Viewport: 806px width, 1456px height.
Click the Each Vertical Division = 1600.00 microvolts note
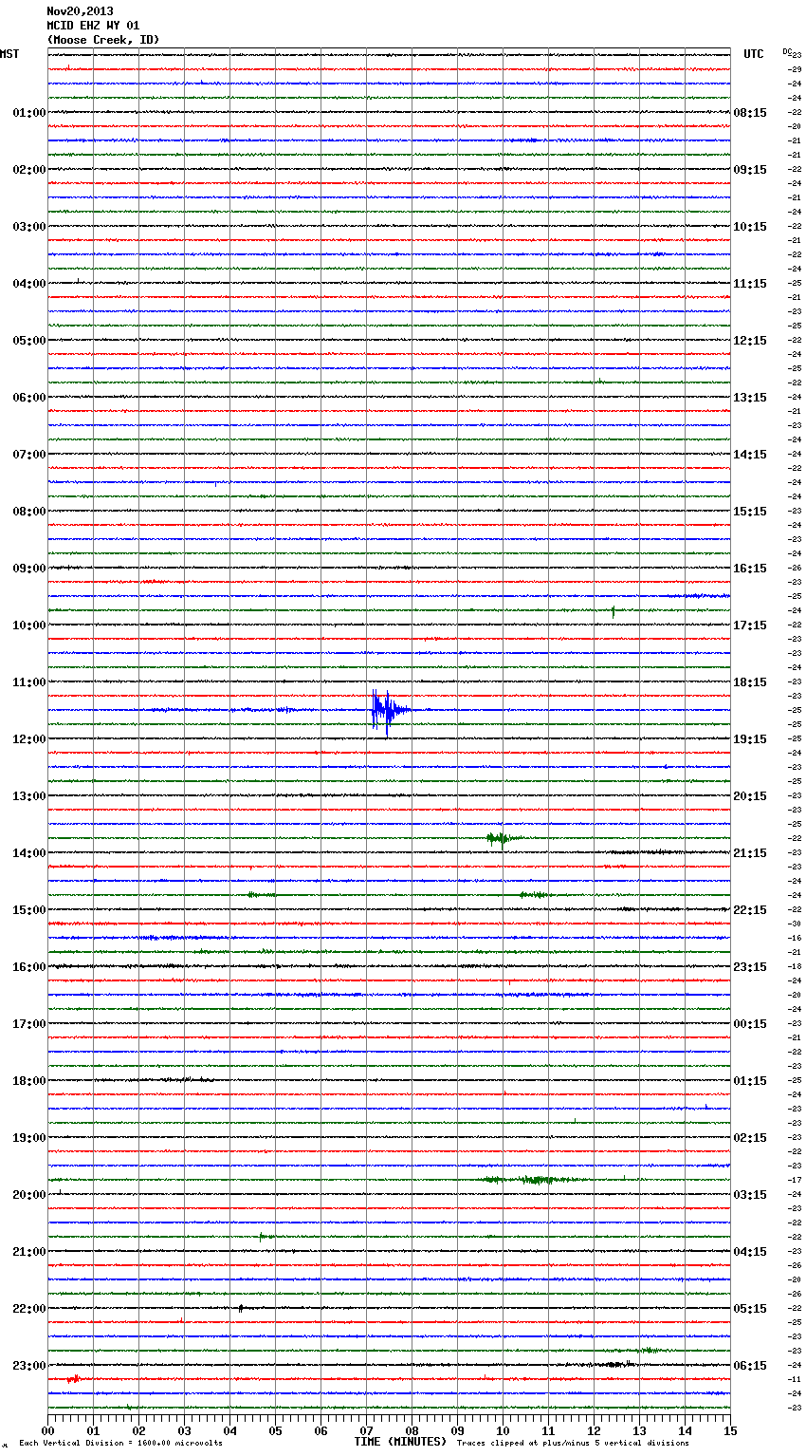pyautogui.click(x=120, y=1444)
